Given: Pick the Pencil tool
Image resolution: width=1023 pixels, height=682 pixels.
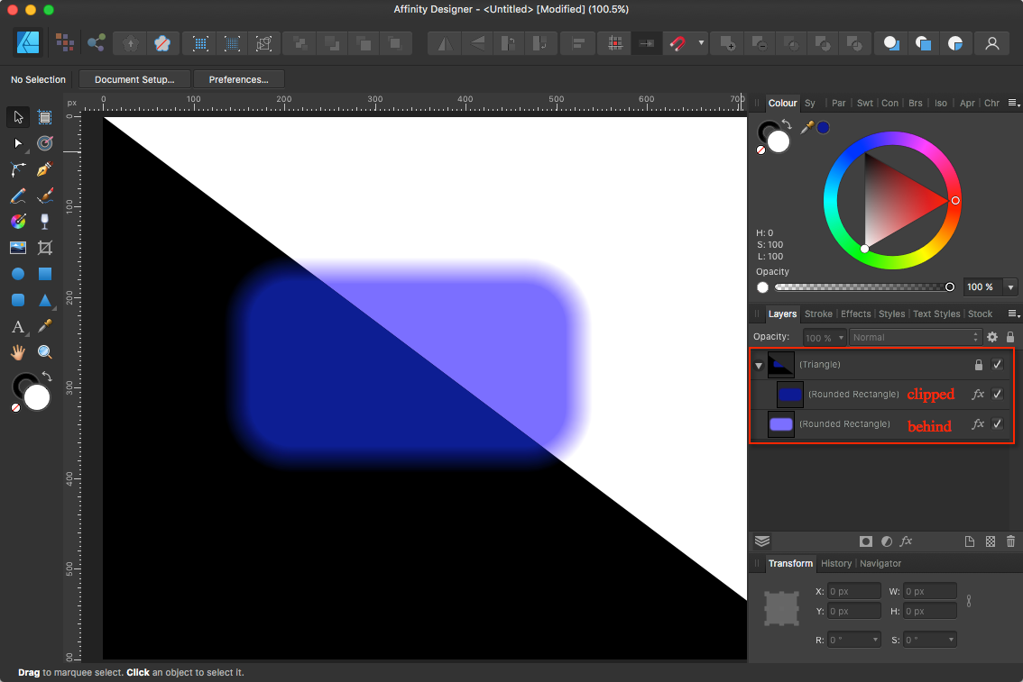Looking at the screenshot, I should (x=18, y=195).
